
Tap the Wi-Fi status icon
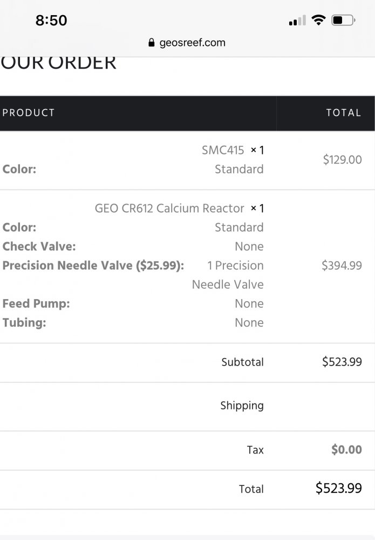point(319,21)
